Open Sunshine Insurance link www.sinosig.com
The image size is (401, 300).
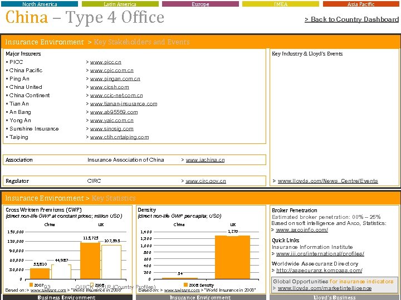[112, 129]
